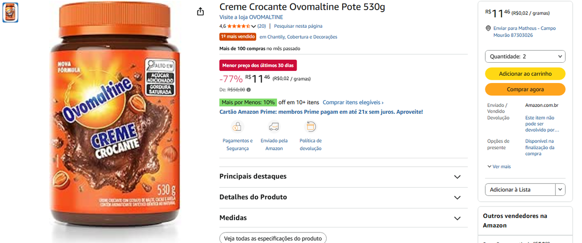Image resolution: width=582 pixels, height=243 pixels.
Task: Click the Enviado pela Amazon truck icon
Action: [x=274, y=127]
